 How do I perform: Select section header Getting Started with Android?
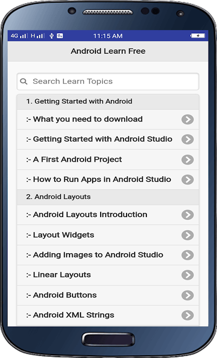tap(108, 102)
